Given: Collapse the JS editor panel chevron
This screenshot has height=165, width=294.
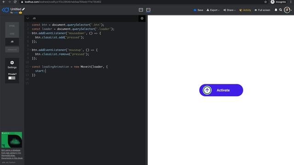Looking at the screenshot, I should [x=28, y=18].
